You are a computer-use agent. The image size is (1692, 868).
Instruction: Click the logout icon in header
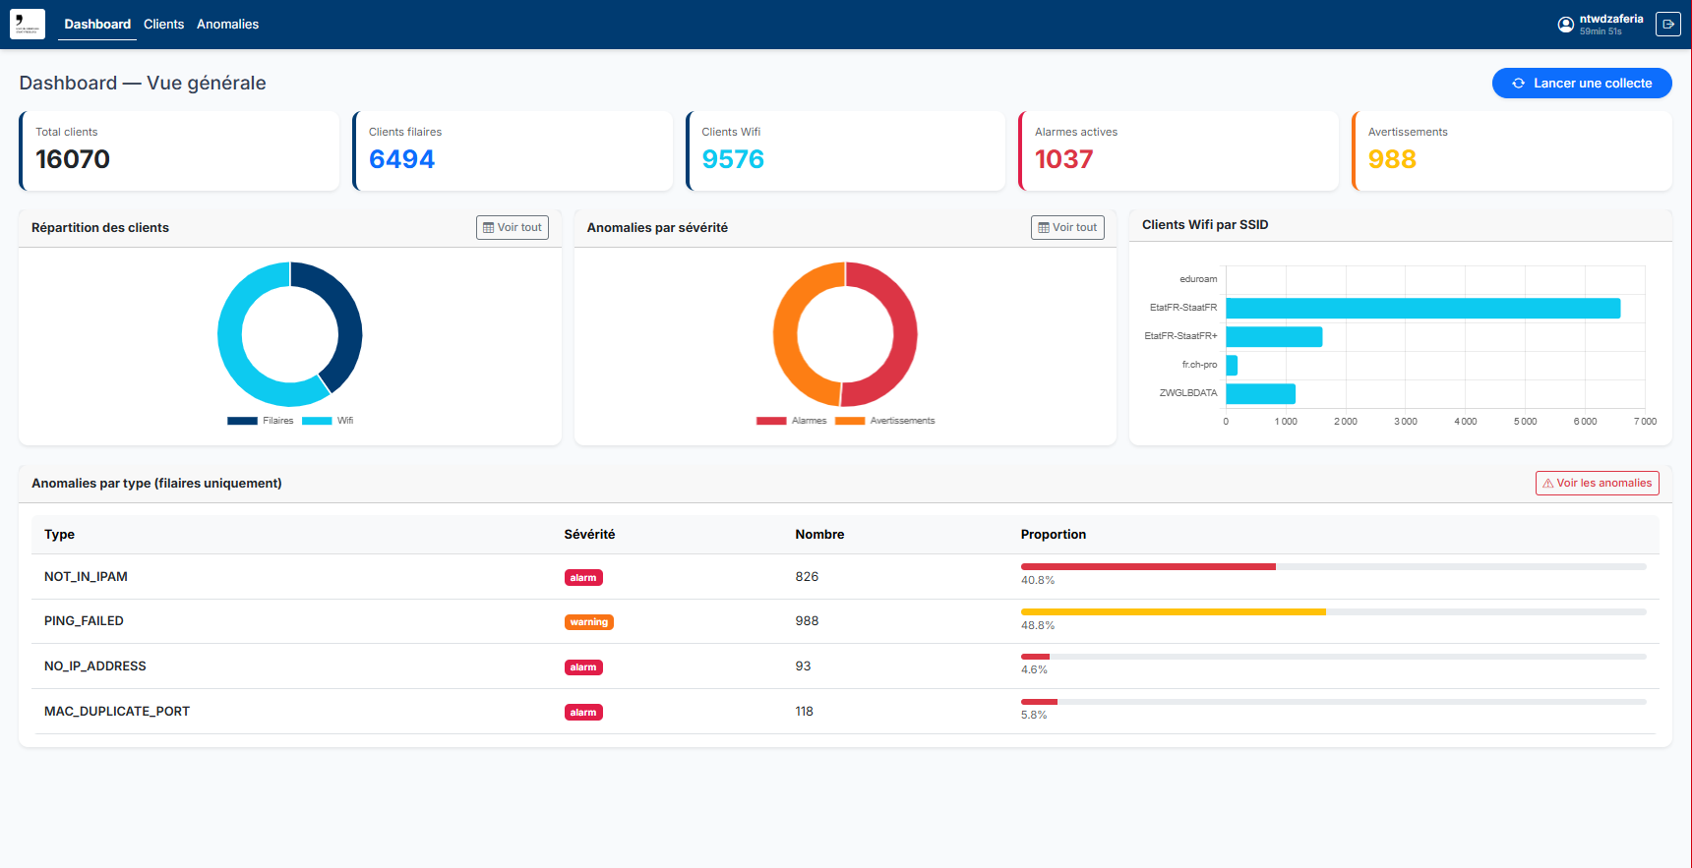pyautogui.click(x=1668, y=25)
